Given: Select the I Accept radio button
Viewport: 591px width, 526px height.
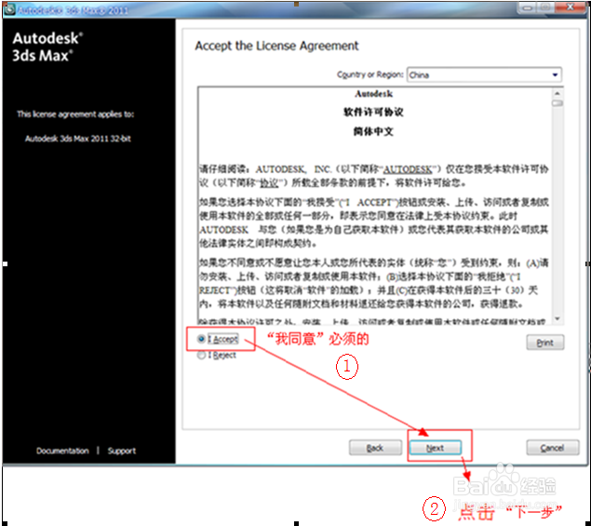Looking at the screenshot, I should pyautogui.click(x=201, y=339).
